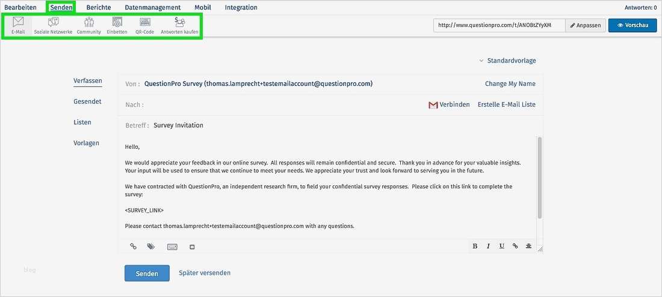
Task: Click the QuestionPro Survey sender text
Action: click(258, 84)
